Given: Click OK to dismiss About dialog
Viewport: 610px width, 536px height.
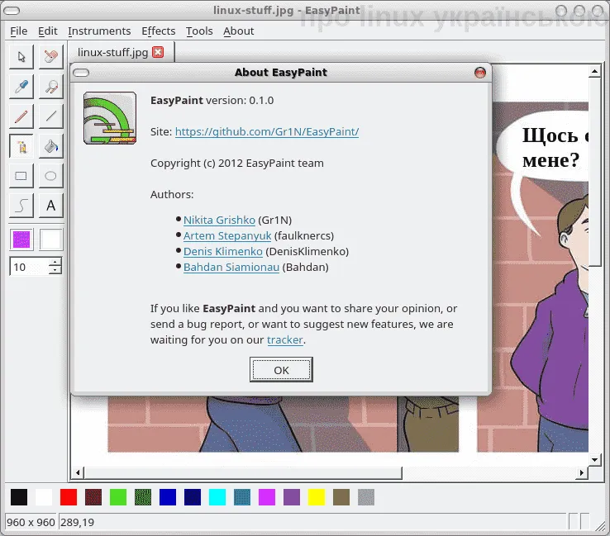Looking at the screenshot, I should tap(281, 370).
